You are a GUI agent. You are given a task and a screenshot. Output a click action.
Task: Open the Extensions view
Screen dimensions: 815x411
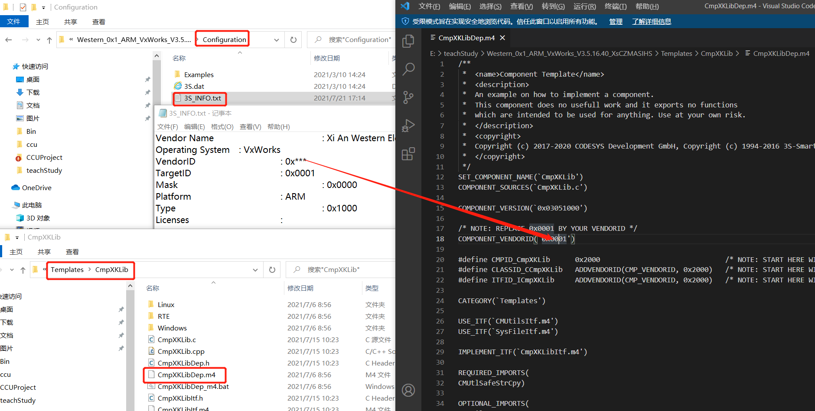pos(408,154)
